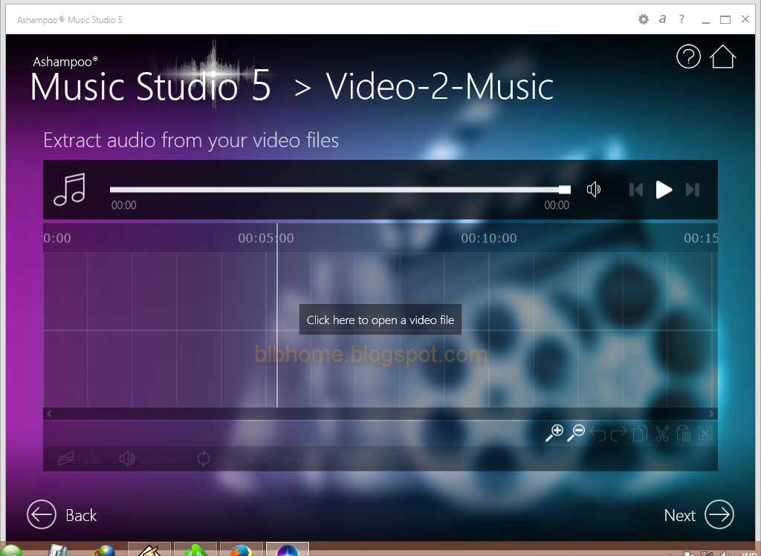Go Back to previous step
Image resolution: width=761 pixels, height=556 pixels.
tap(62, 514)
